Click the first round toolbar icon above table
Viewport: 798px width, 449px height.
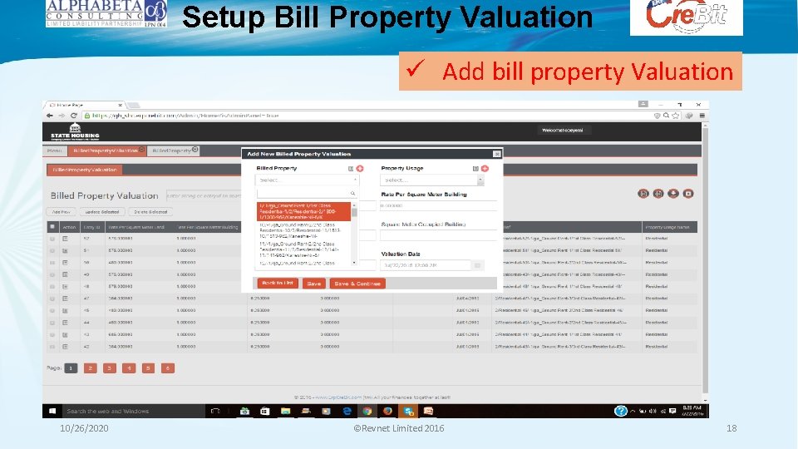coord(643,194)
